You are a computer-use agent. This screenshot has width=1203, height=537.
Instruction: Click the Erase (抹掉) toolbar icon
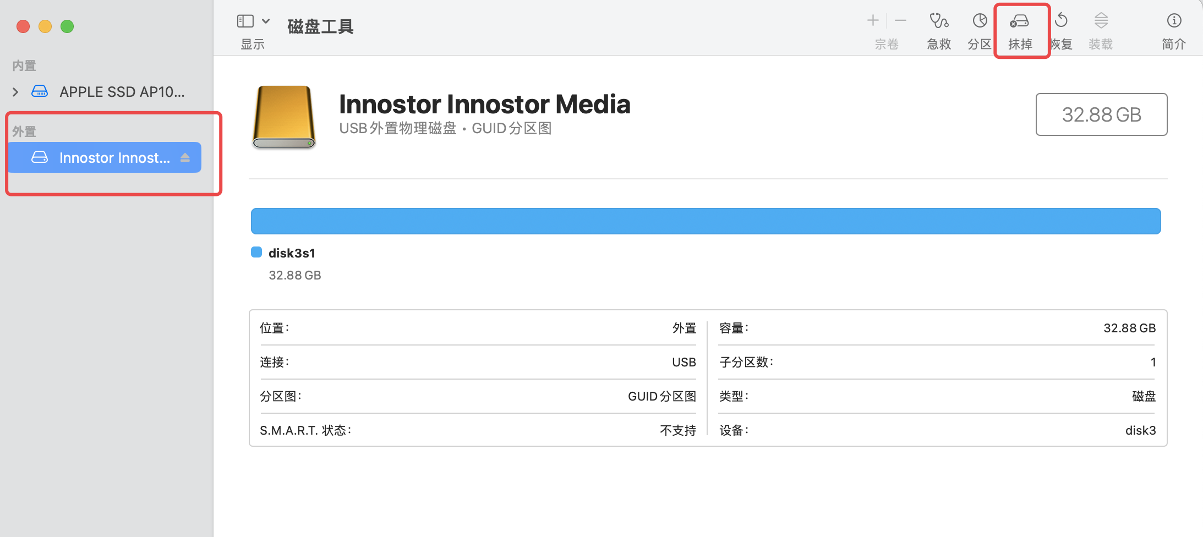click(x=1020, y=21)
